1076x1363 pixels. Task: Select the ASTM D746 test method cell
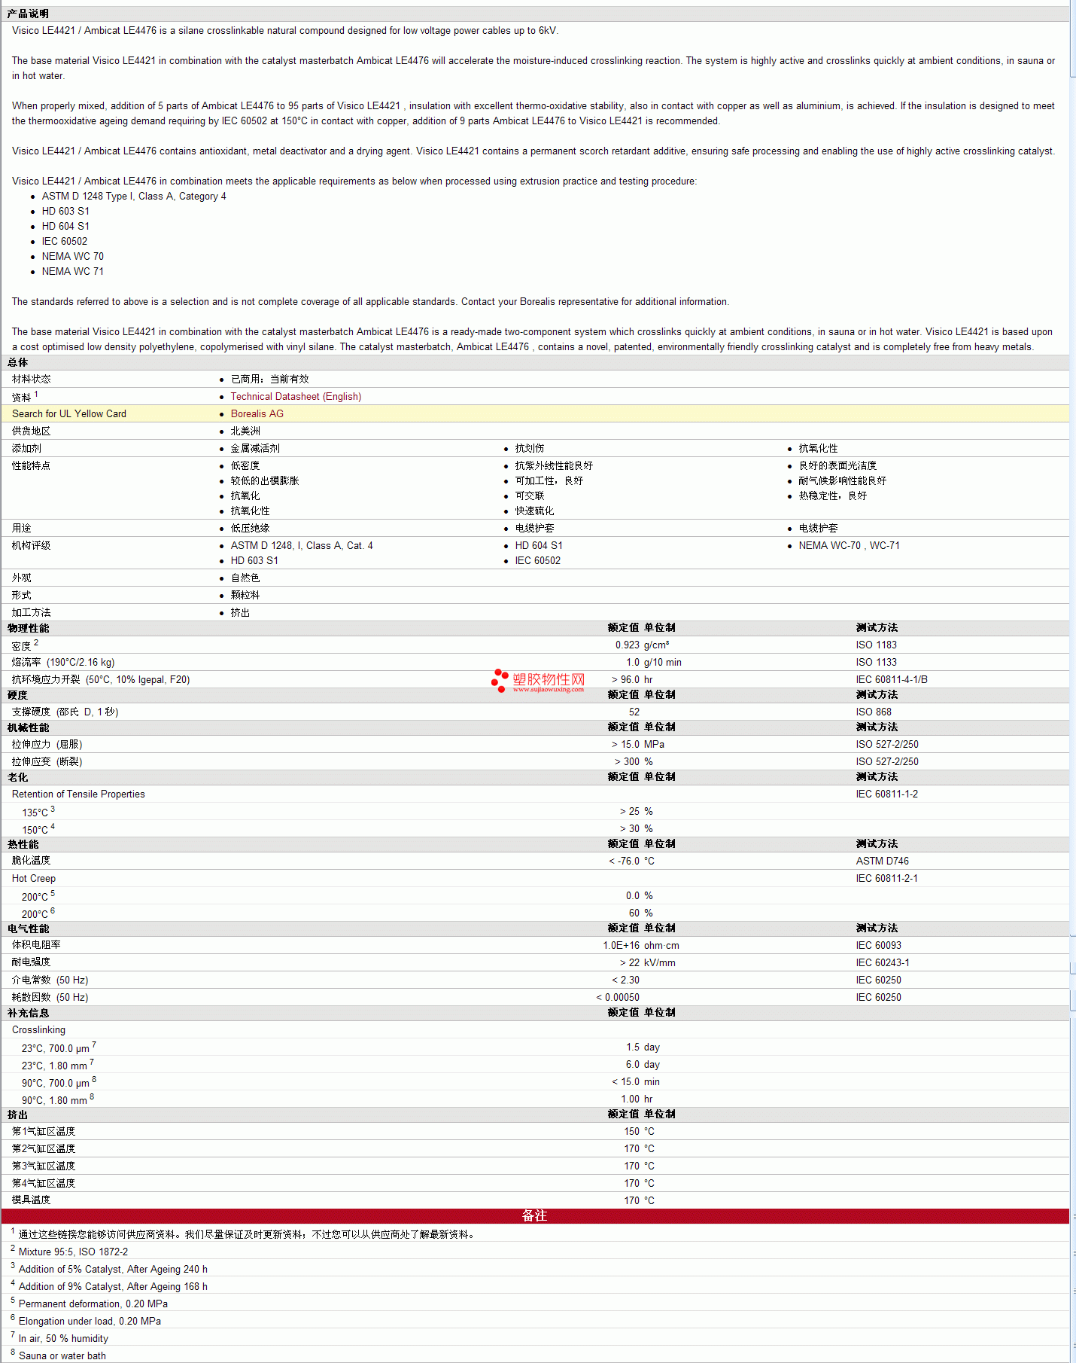(x=883, y=861)
